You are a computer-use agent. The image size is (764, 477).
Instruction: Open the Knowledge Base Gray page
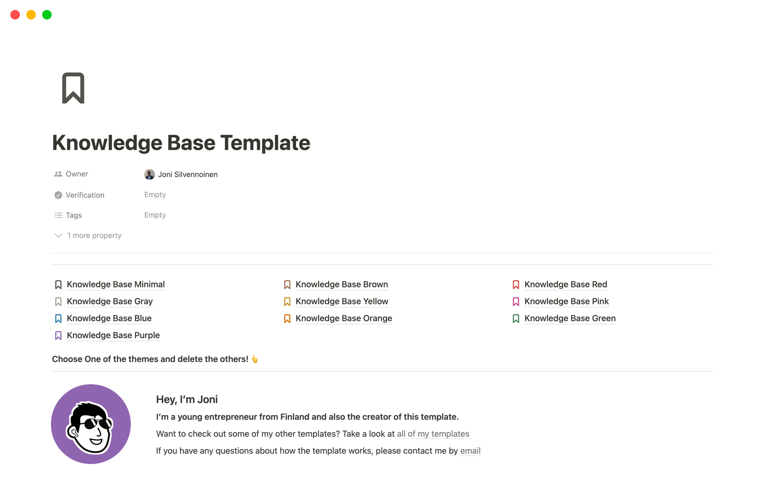(x=110, y=301)
